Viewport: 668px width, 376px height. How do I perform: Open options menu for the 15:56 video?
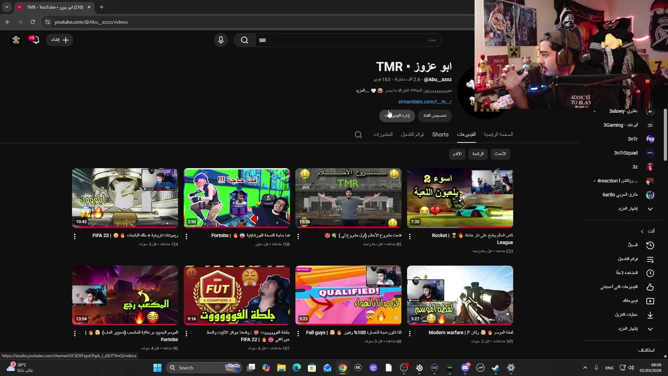tap(298, 236)
